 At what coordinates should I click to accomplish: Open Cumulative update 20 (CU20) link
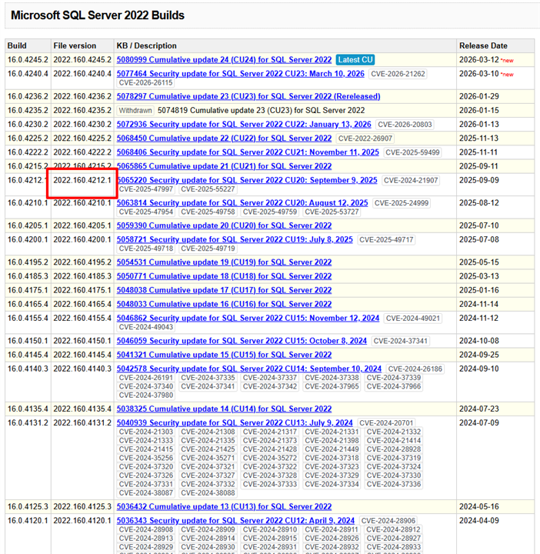(x=224, y=226)
